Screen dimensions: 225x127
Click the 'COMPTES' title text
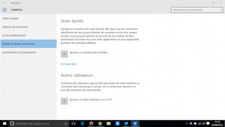point(17,10)
